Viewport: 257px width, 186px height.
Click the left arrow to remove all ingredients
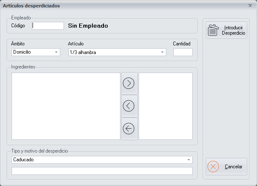129,129
